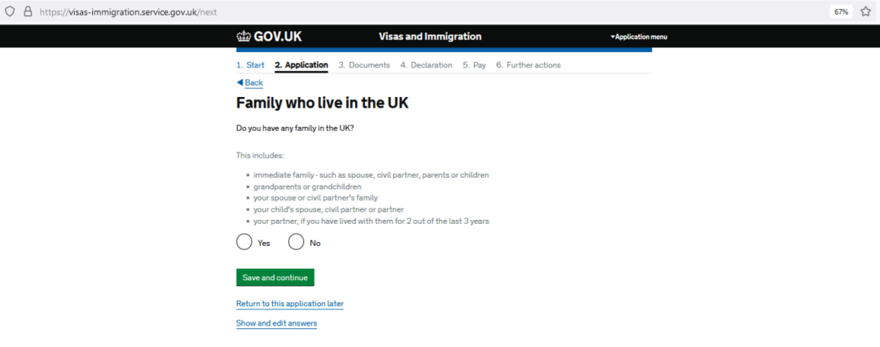Click the Visas and Immigration header title
Screen dimensions: 880x347
(x=430, y=37)
